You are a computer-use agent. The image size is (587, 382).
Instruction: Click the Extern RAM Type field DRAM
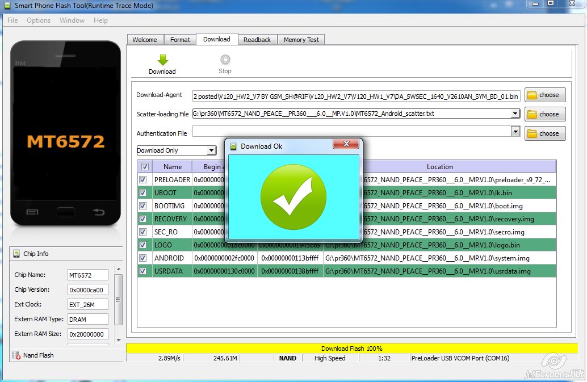(88, 319)
